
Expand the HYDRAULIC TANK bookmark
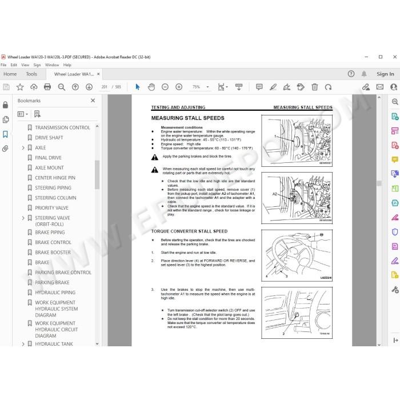(23, 344)
